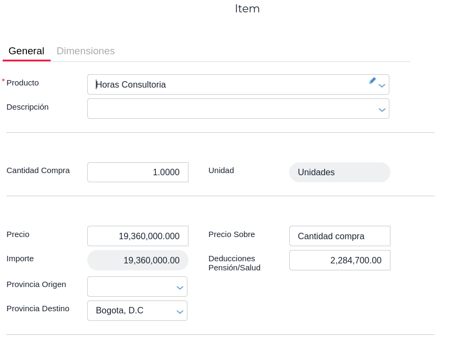This screenshot has width=454, height=358.
Task: Open the Descripción dropdown arrow
Action: [x=382, y=110]
